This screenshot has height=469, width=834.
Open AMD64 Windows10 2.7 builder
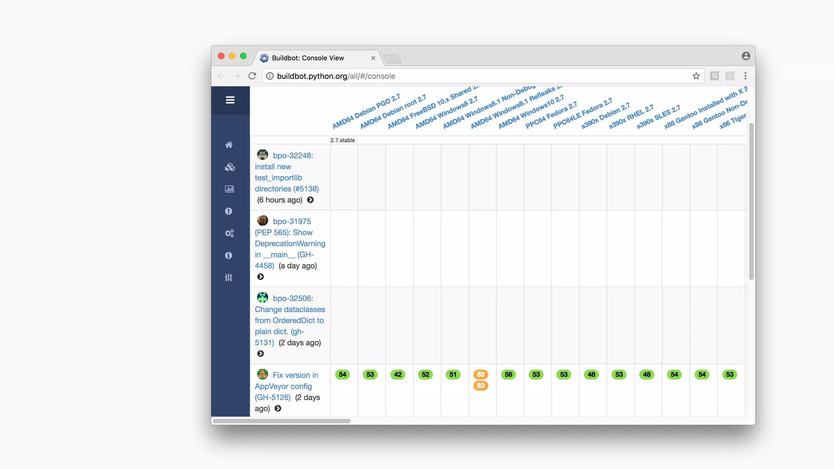[531, 112]
